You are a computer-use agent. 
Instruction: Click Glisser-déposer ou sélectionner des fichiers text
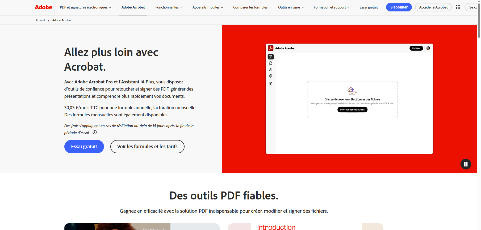[x=352, y=99]
